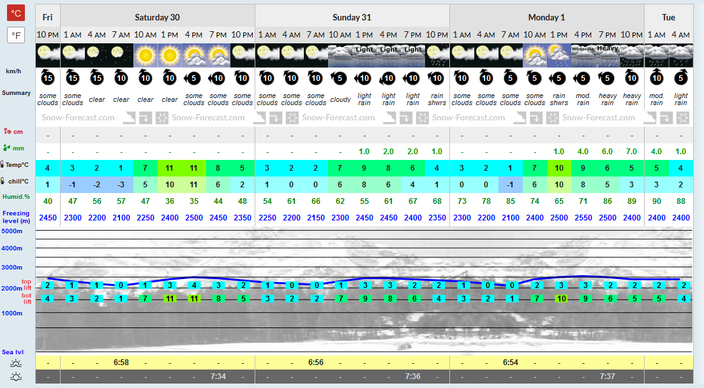Image resolution: width=704 pixels, height=388 pixels.
Task: Click the snow cm row label
Action: pos(13,131)
